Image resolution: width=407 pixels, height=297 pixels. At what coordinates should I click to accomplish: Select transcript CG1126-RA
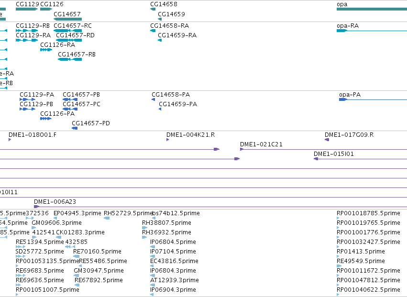click(x=57, y=45)
